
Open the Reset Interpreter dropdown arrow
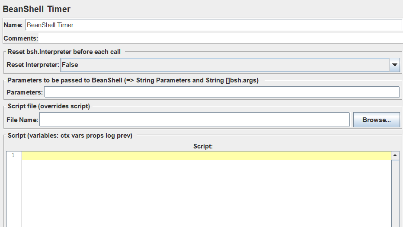(x=394, y=65)
